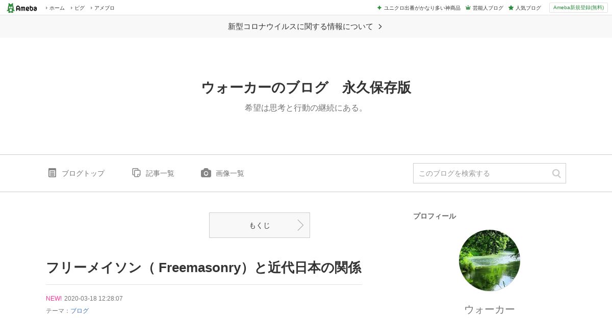Click the search magnifier icon
Image resolution: width=612 pixels, height=321 pixels.
click(x=556, y=173)
